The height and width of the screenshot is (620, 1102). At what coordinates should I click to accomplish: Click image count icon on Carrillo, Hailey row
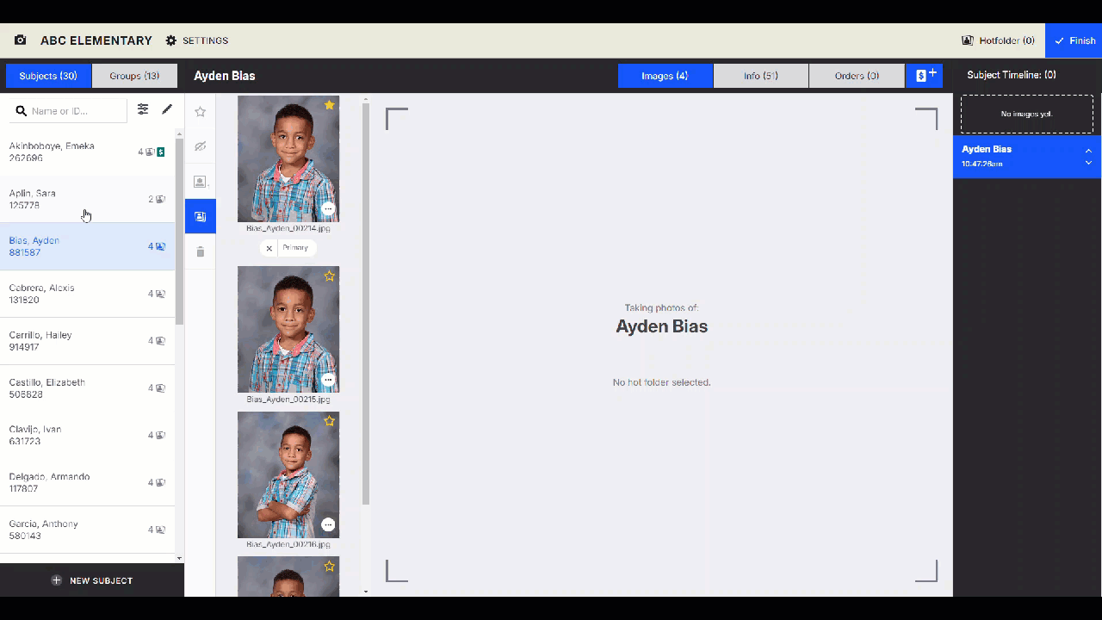coord(160,341)
